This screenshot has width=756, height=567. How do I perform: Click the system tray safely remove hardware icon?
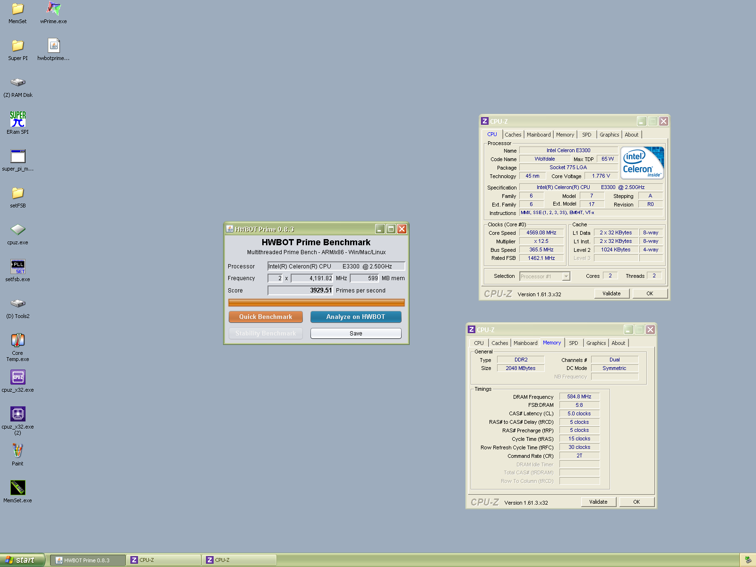pos(748,560)
